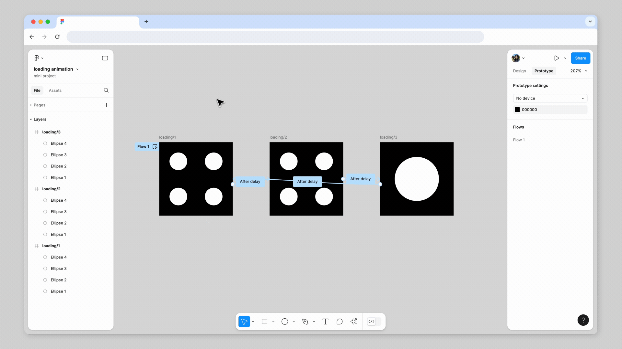
Task: Select the Ellipse shape tool
Action: pyautogui.click(x=285, y=322)
